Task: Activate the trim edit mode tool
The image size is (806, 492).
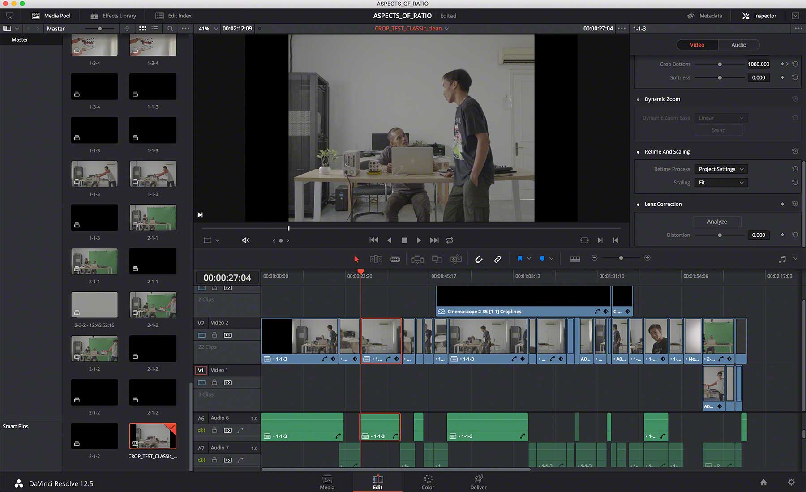Action: pyautogui.click(x=376, y=259)
